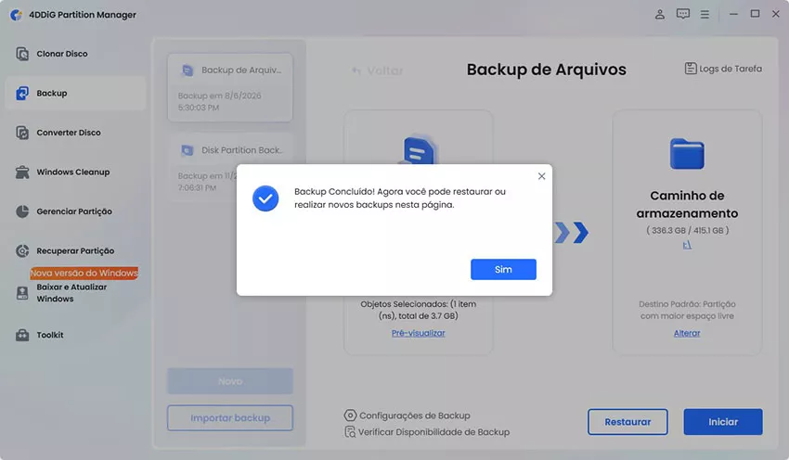789x460 pixels.
Task: Open the hamburger menu icon
Action: [705, 15]
